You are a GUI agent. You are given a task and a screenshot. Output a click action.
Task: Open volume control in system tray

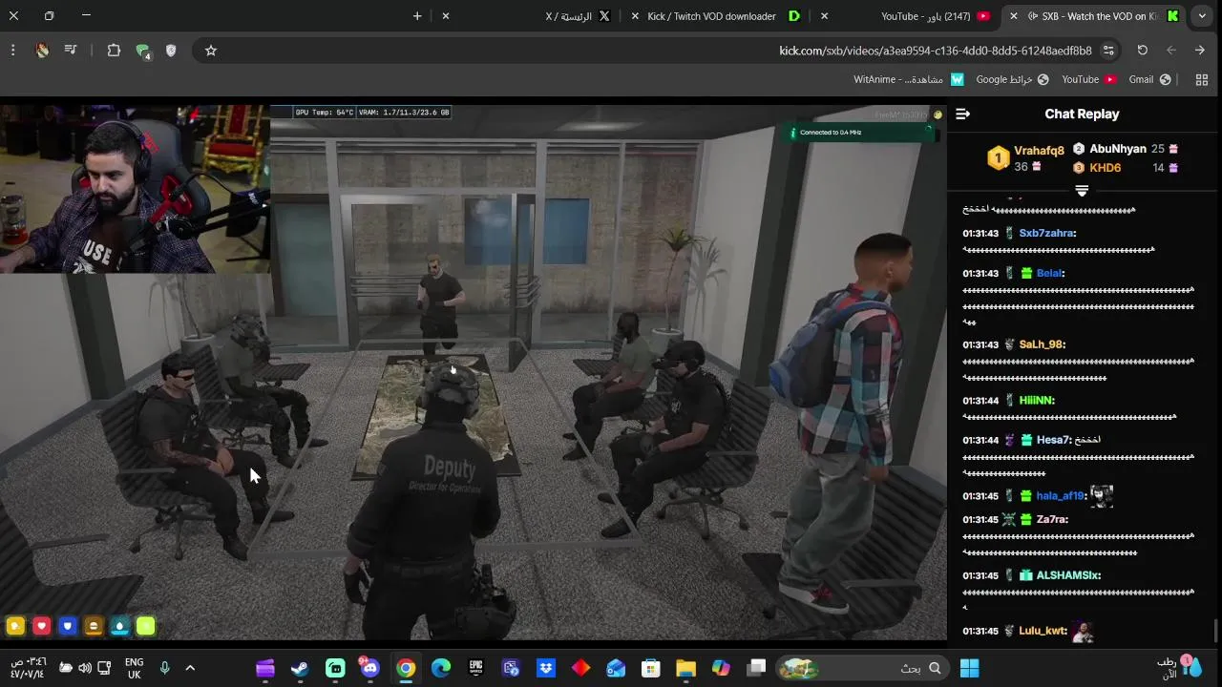pos(85,668)
